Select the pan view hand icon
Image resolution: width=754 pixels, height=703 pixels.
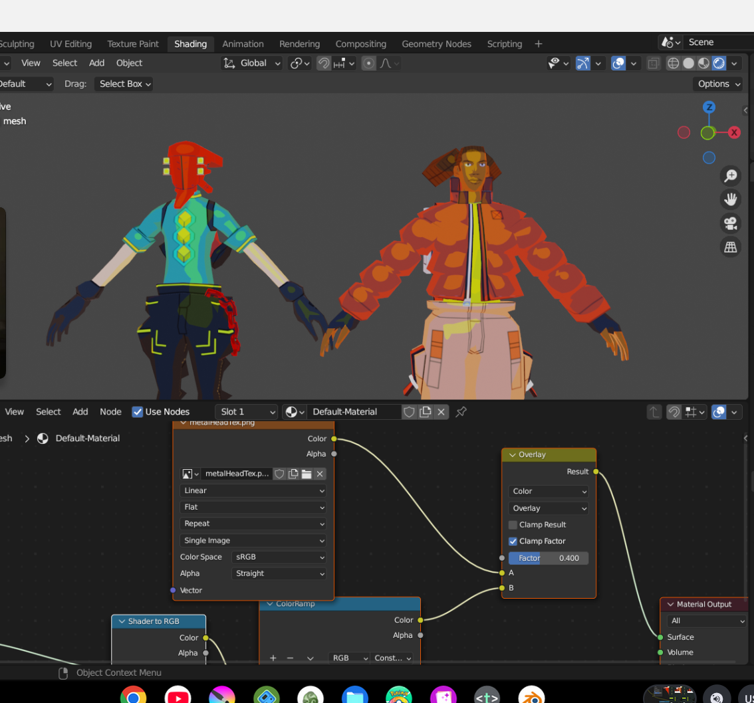pyautogui.click(x=730, y=199)
